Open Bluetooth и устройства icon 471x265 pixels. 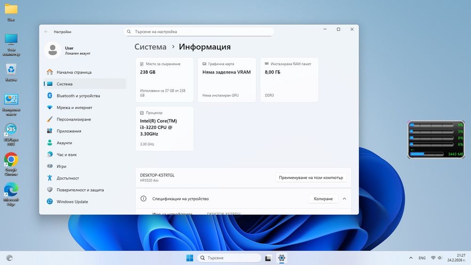coord(49,96)
